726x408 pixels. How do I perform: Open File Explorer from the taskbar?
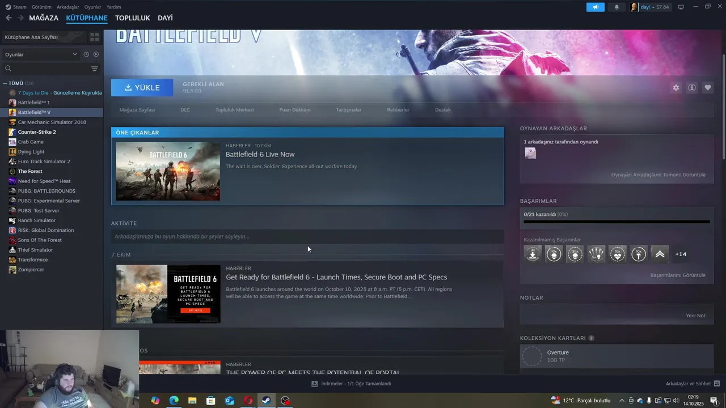tap(192, 401)
